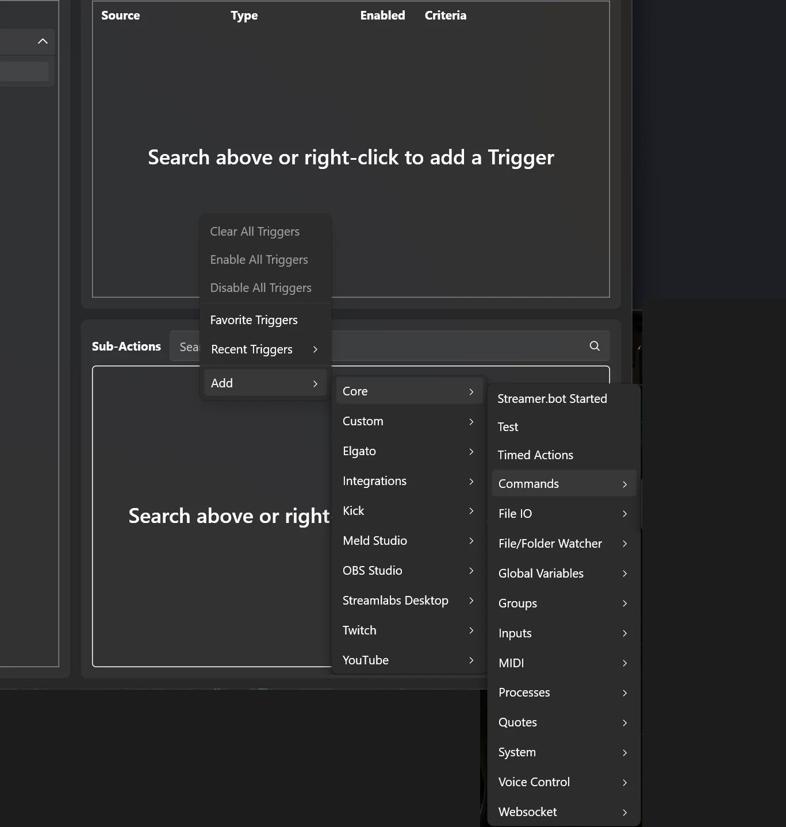
Task: Open the Global Variables submenu
Action: (x=563, y=574)
